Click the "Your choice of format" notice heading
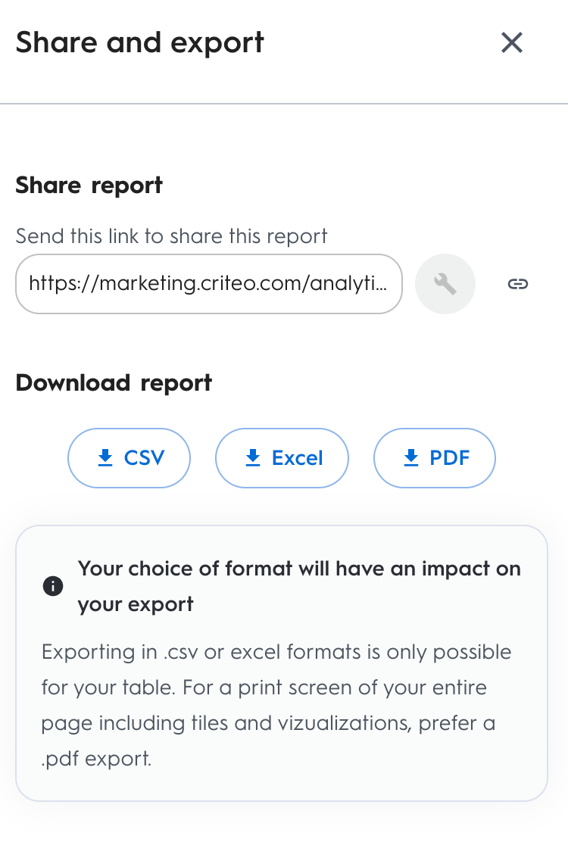Image resolution: width=568 pixels, height=842 pixels. point(299,569)
